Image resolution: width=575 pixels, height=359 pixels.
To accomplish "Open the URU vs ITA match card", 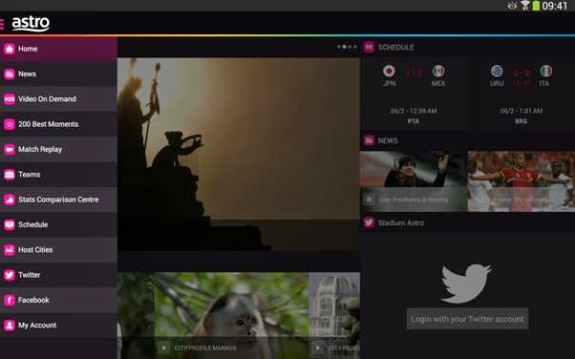I will 522,94.
